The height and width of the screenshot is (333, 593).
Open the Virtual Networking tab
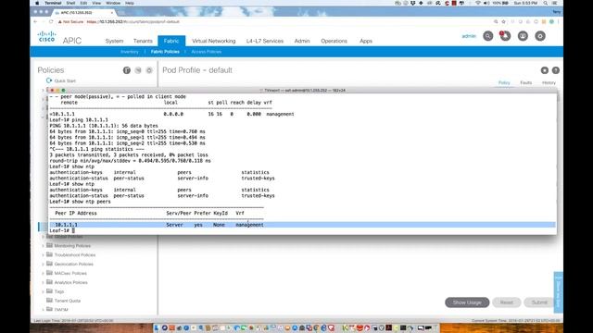[214, 41]
